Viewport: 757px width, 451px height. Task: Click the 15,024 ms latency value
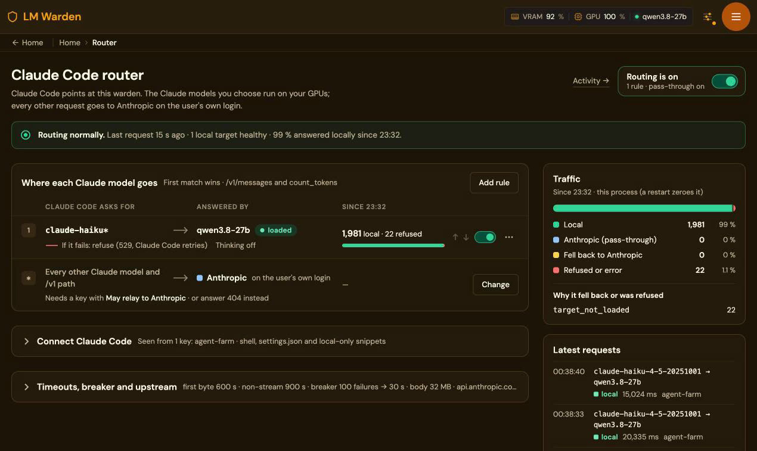pyautogui.click(x=640, y=394)
